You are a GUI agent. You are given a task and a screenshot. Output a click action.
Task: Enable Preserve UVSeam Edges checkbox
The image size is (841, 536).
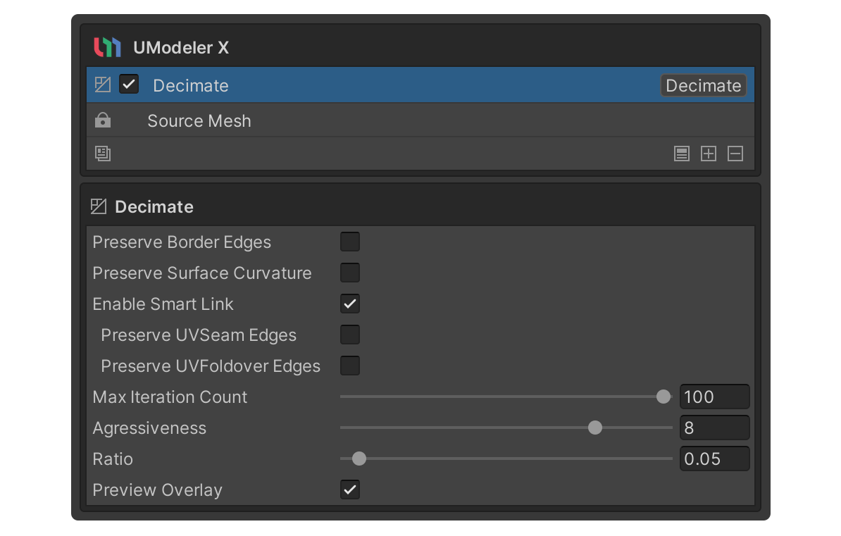coord(349,335)
